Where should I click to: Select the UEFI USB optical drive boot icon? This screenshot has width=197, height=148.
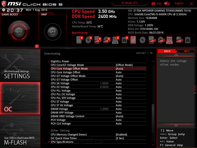[x=107, y=40]
